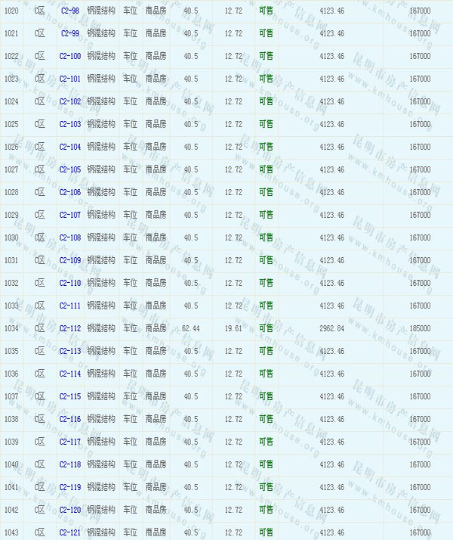This screenshot has height=540, width=453.
Task: Open the C2-119 link
Action: (x=69, y=487)
